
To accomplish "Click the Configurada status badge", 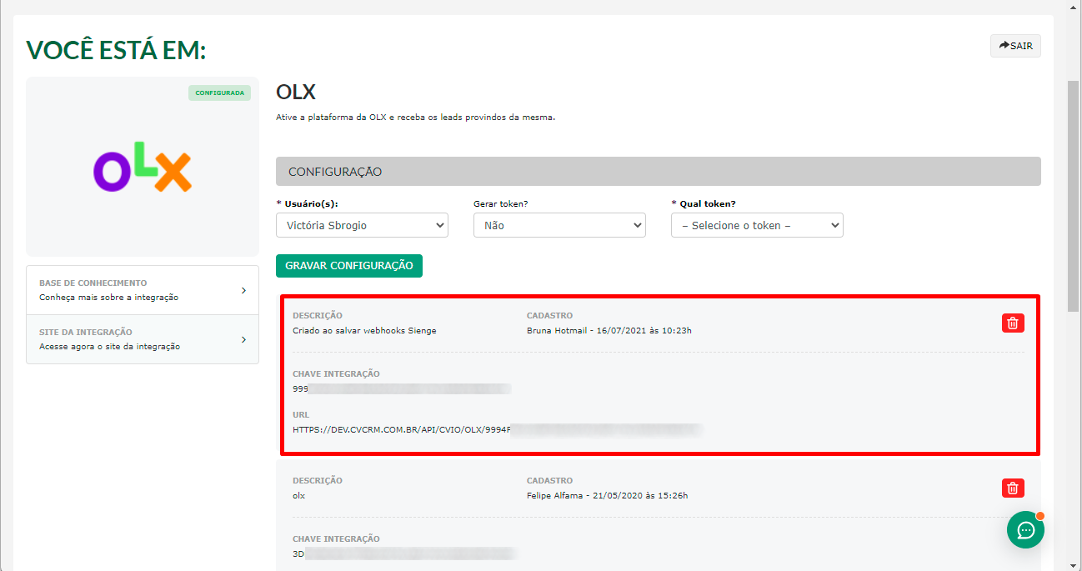I will click(219, 93).
